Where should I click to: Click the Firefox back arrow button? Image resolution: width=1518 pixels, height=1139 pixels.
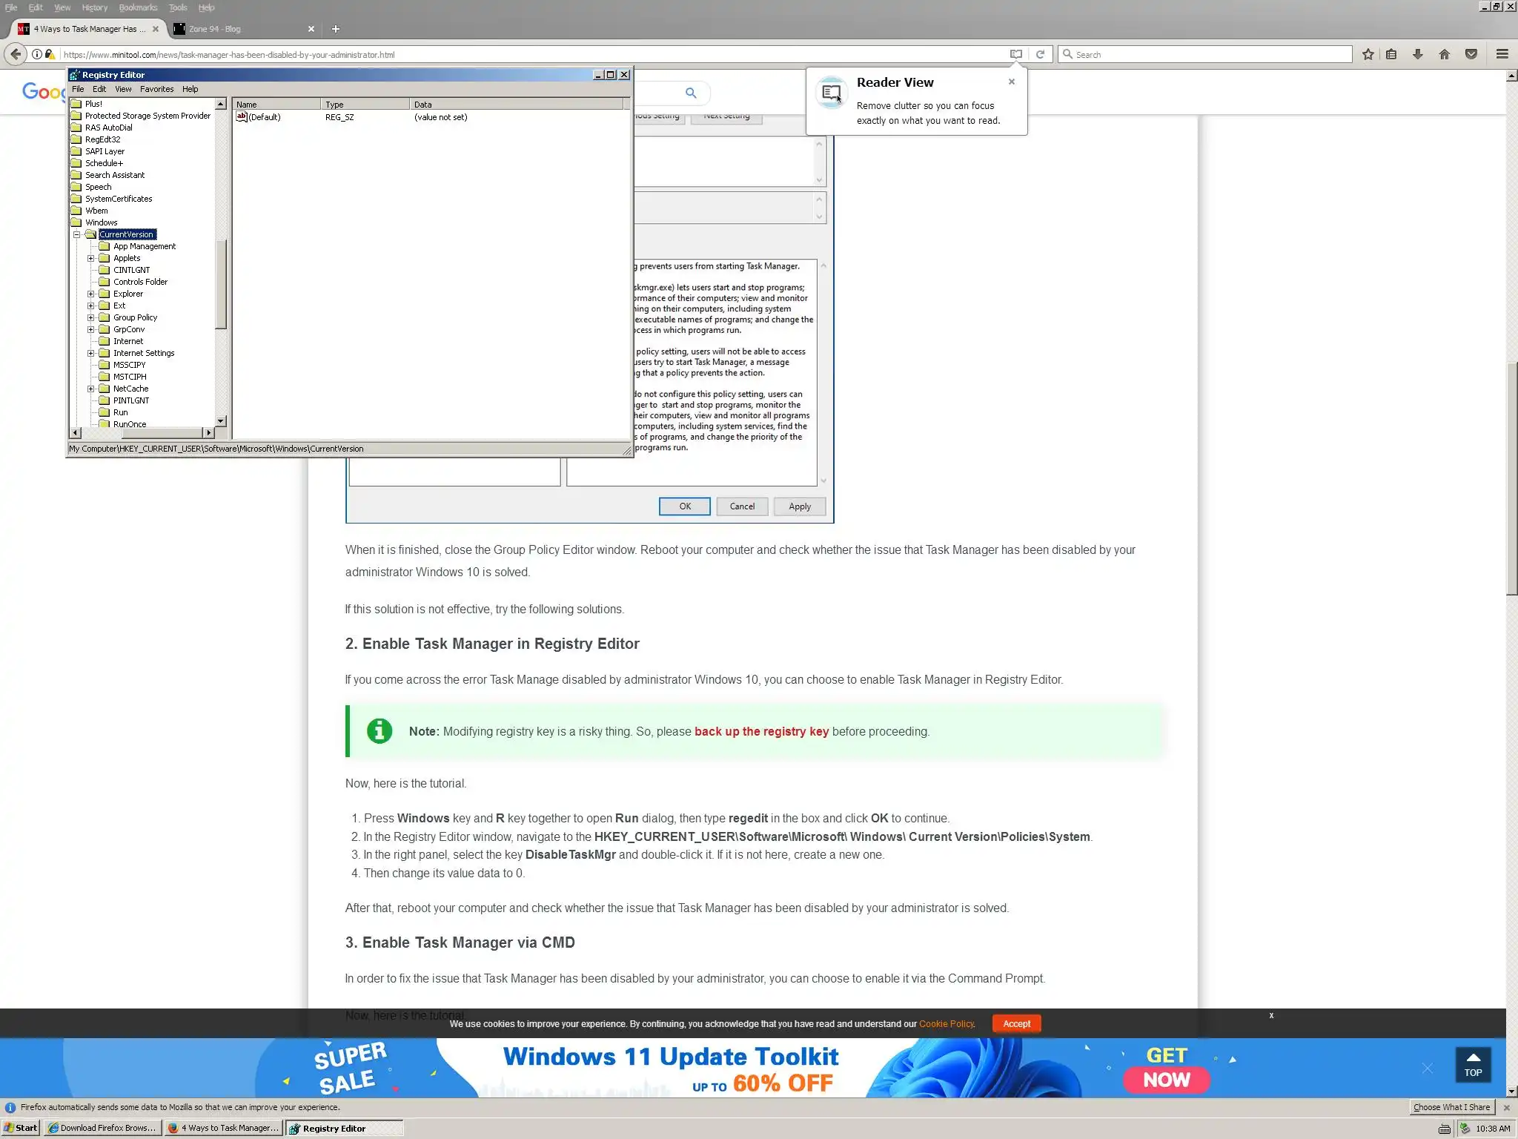click(16, 54)
